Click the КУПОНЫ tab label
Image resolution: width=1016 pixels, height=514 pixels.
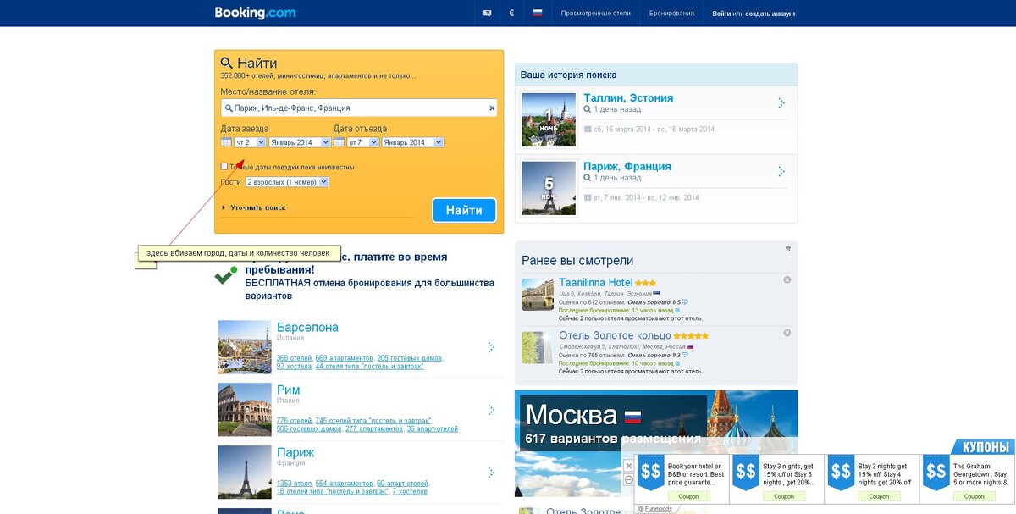click(986, 447)
